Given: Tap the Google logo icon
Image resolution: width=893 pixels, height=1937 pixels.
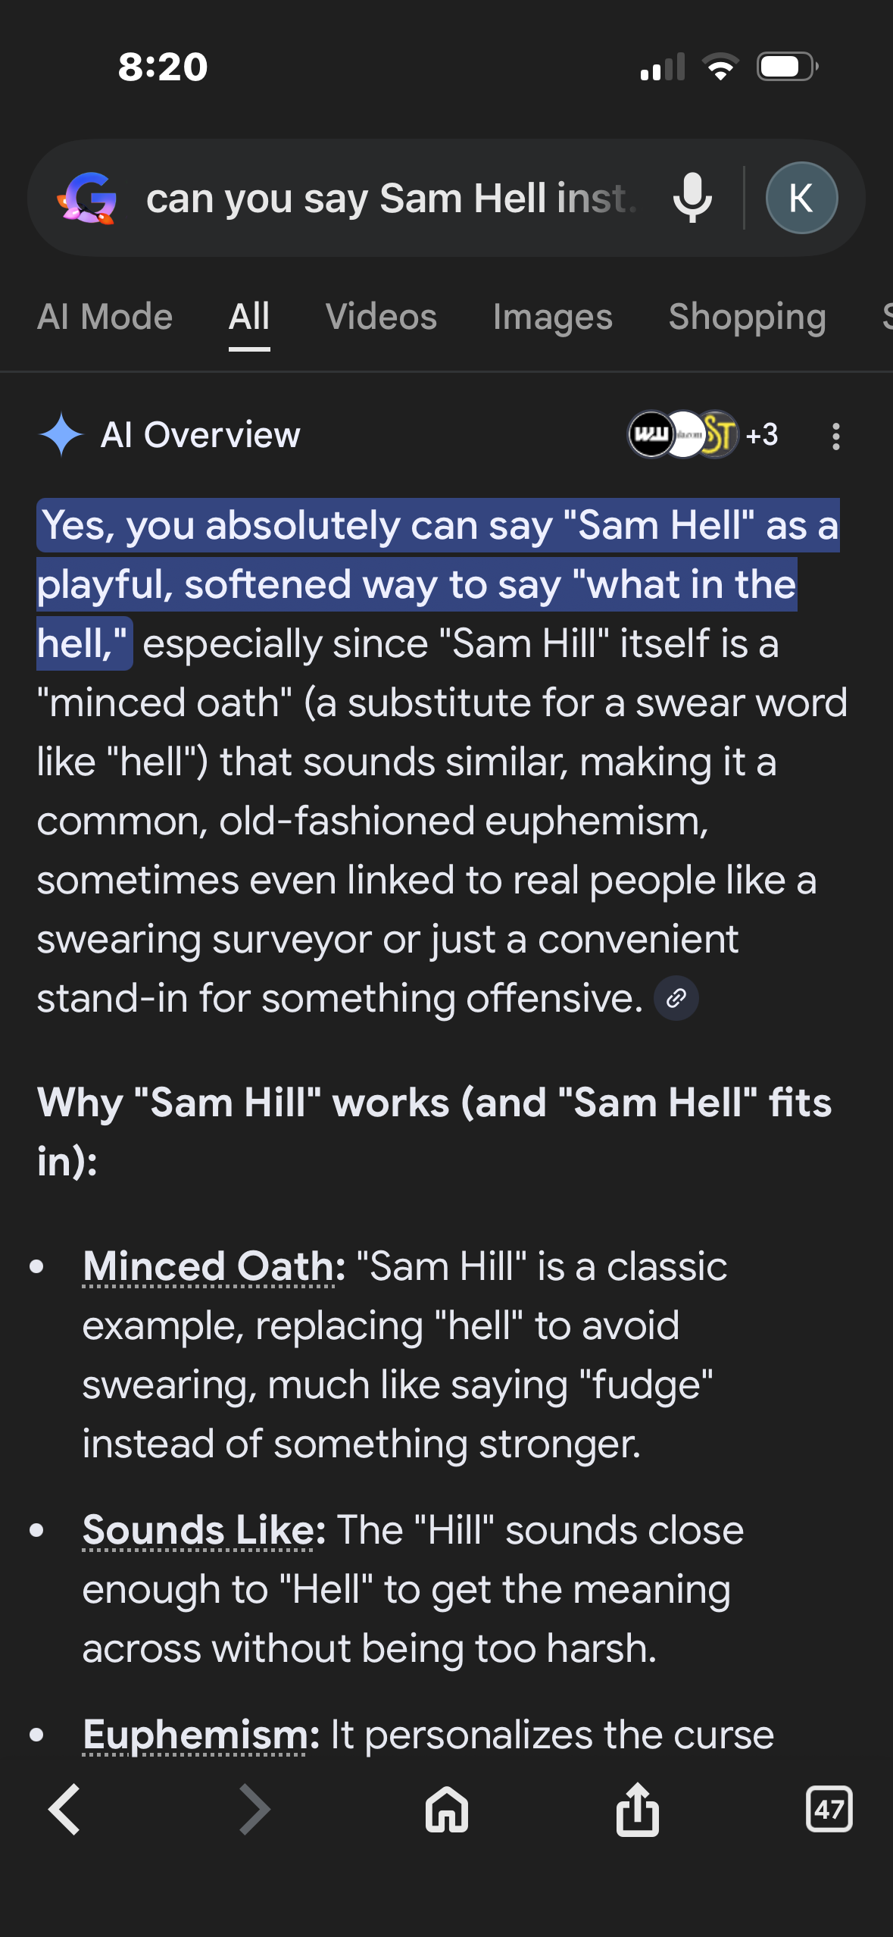Looking at the screenshot, I should [x=88, y=199].
